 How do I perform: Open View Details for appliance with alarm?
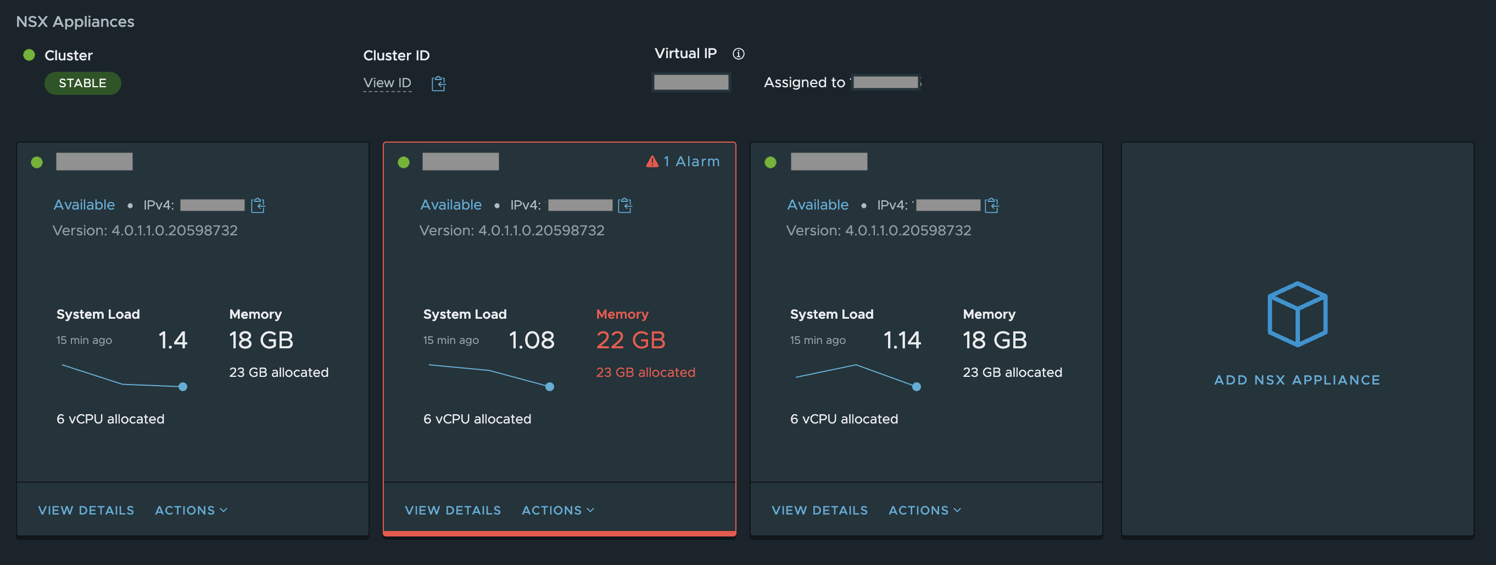click(453, 510)
